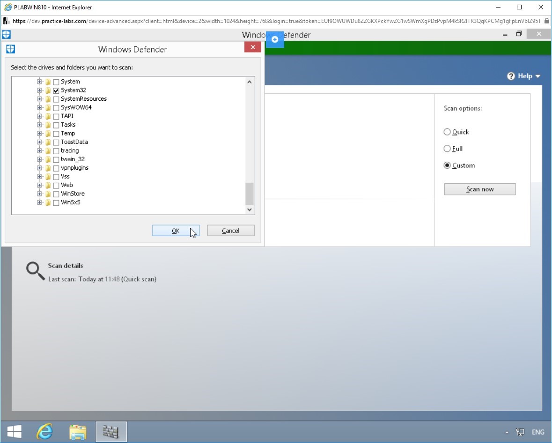Minimize the Windows Defender main window
Image resolution: width=552 pixels, height=443 pixels.
click(x=505, y=35)
